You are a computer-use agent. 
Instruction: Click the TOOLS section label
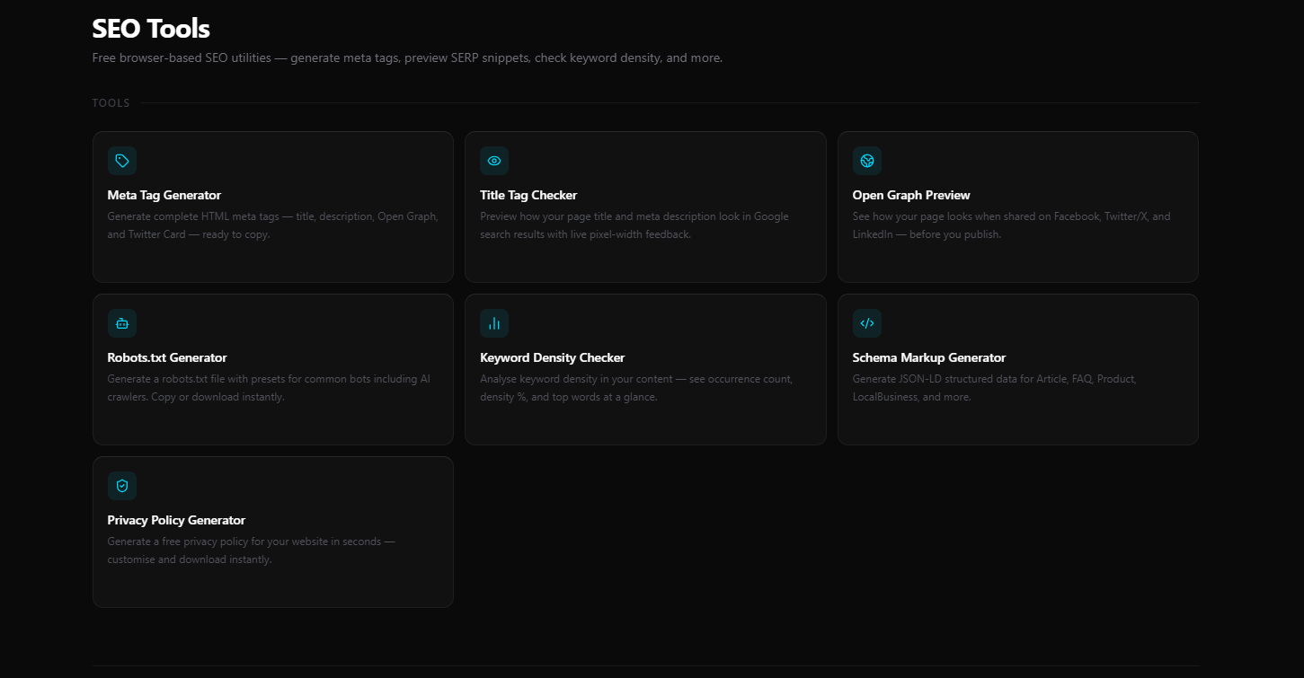(x=111, y=103)
